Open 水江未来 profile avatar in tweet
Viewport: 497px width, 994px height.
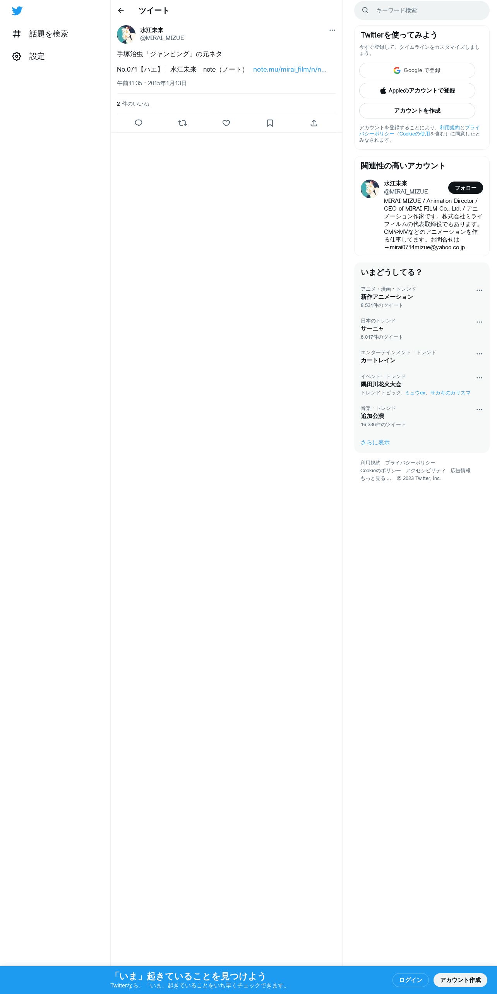click(126, 34)
